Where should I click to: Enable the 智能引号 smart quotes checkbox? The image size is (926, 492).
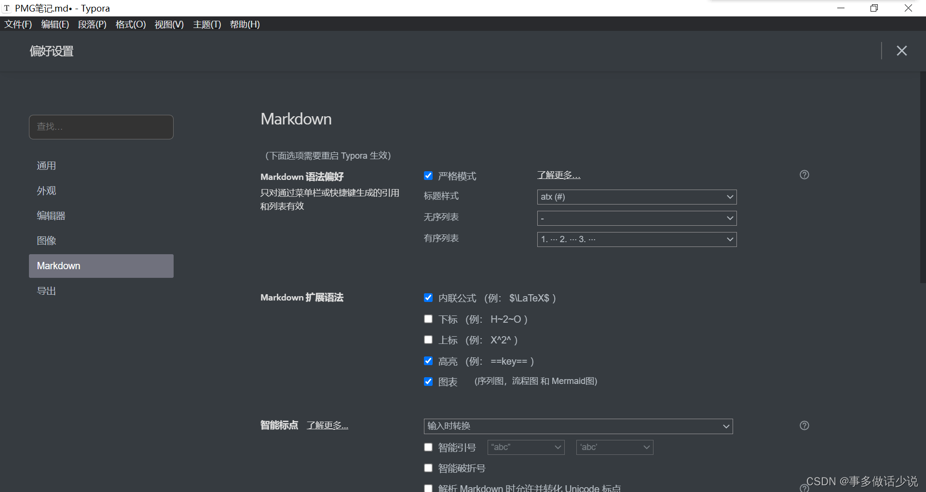pos(428,447)
